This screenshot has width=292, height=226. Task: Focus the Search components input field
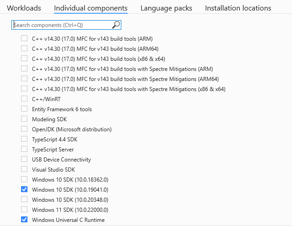(66, 25)
